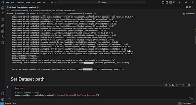Viewport: 196px width, 105px height.
Task: Clear All Outputs of the notebook
Action: pyautogui.click(x=75, y=13)
